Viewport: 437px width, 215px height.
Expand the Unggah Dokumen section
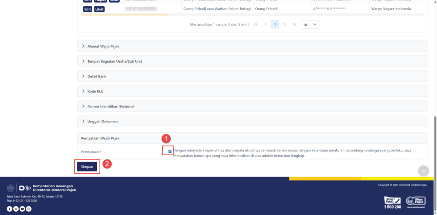click(102, 121)
